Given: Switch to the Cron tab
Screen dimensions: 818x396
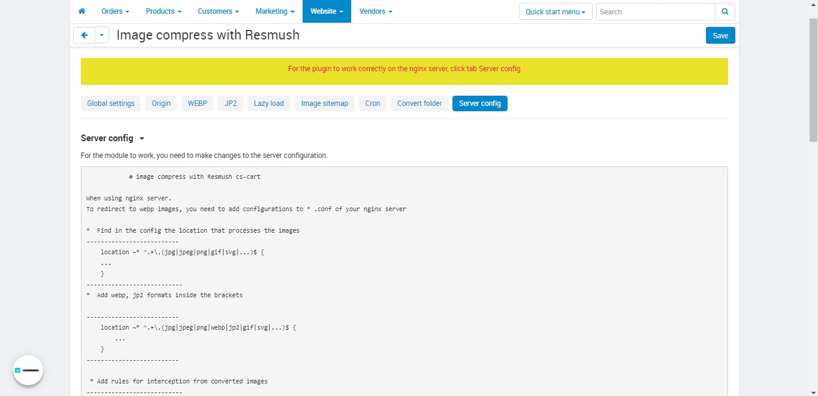Looking at the screenshot, I should [373, 103].
